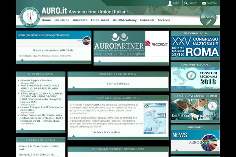The height and width of the screenshot is (157, 236).
Task: Open the Premio Tegea – Risultati article
Action: point(37,80)
